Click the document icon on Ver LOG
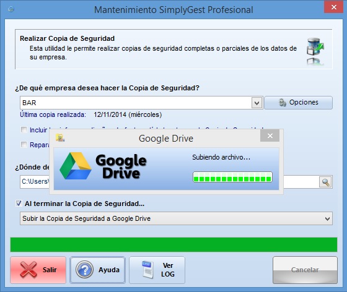The height and width of the screenshot is (292, 347). (x=147, y=270)
